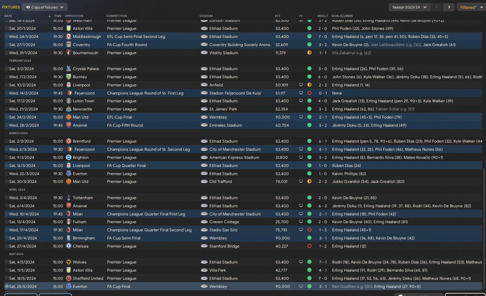Click the 6 - 2 result against Arsenal
Image resolution: width=486 pixels, height=296 pixels.
pos(323,206)
